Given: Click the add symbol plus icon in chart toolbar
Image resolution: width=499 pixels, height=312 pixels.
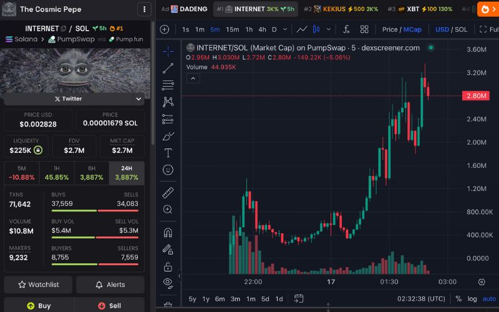Looking at the screenshot, I should coord(165,29).
